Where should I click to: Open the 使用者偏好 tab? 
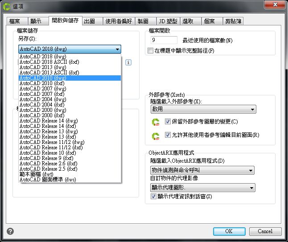tap(119, 21)
